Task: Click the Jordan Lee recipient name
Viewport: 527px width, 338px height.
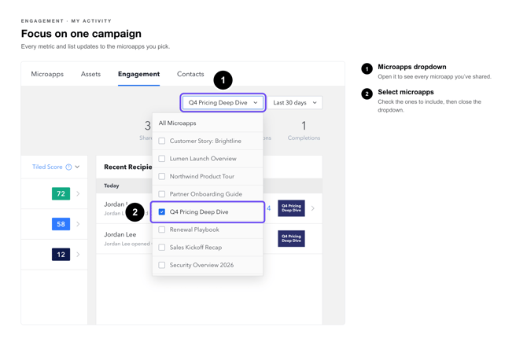Action: [x=120, y=234]
